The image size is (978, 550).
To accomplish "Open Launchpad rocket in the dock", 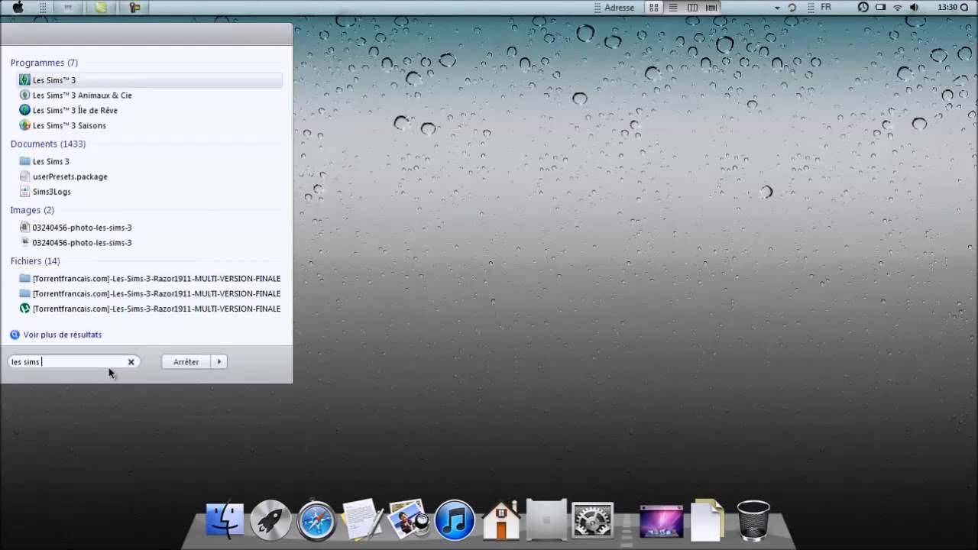I will click(x=270, y=520).
